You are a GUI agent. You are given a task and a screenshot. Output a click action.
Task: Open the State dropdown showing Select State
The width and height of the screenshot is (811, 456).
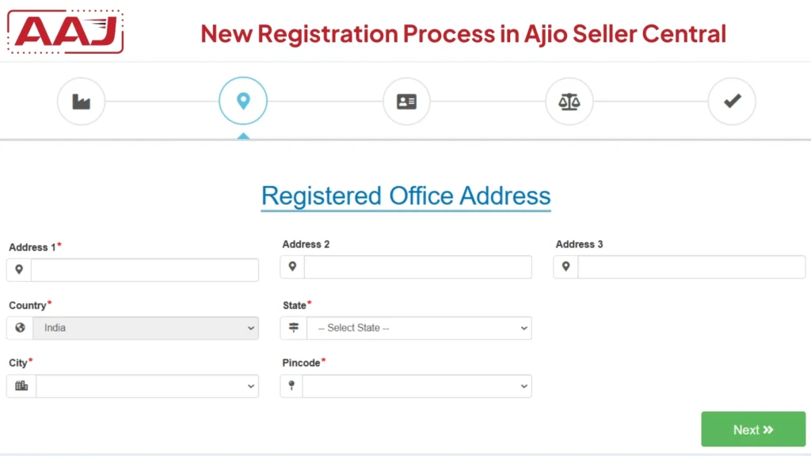point(420,328)
